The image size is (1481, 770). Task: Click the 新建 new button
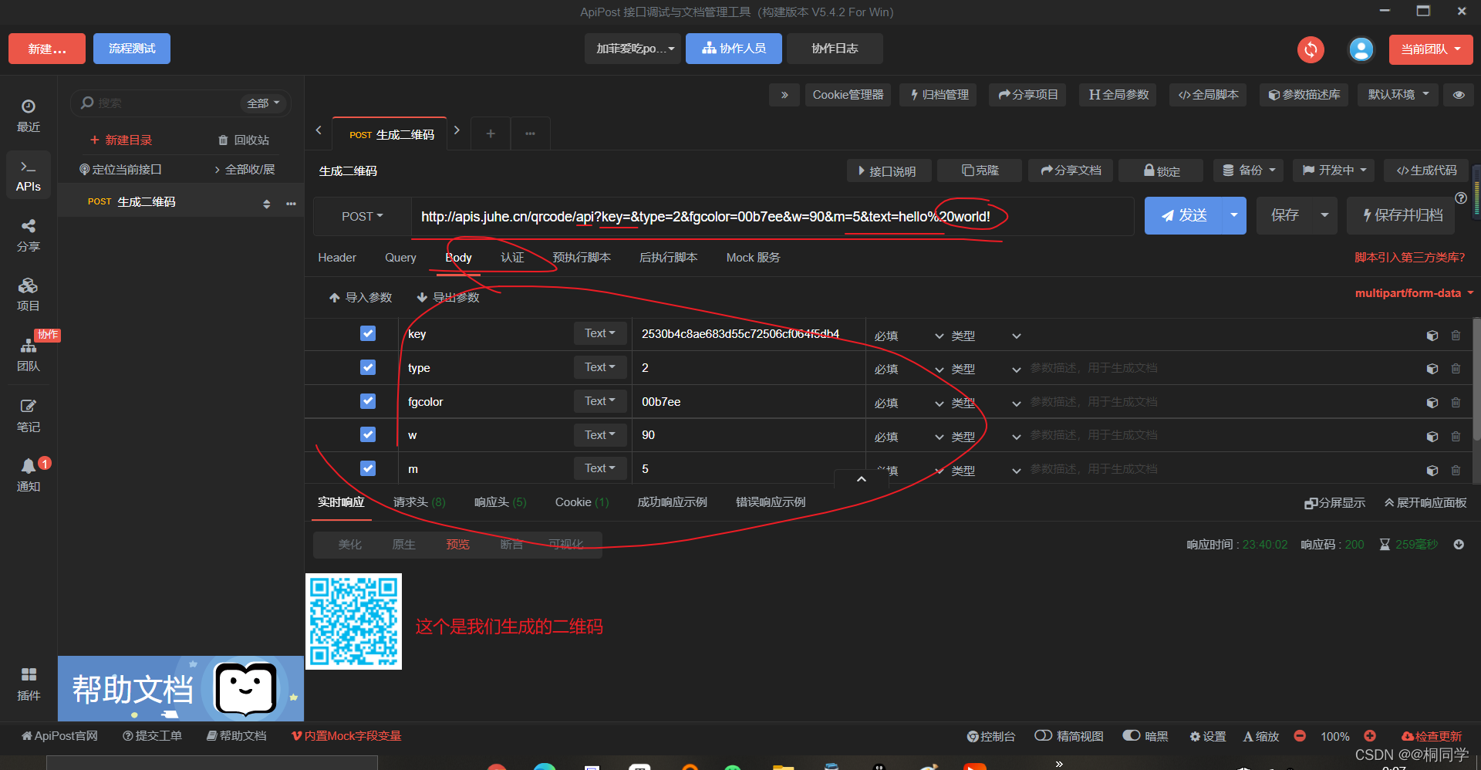46,49
